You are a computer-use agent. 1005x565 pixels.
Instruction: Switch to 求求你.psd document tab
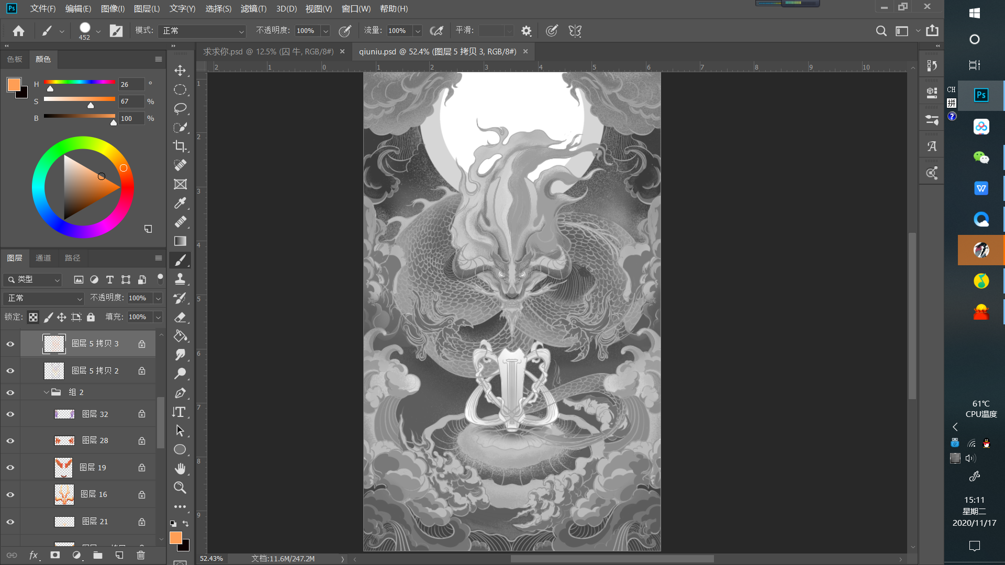point(268,51)
